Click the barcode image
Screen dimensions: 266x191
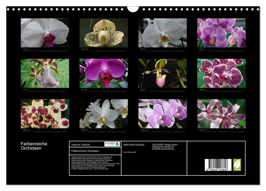(x=218, y=165)
